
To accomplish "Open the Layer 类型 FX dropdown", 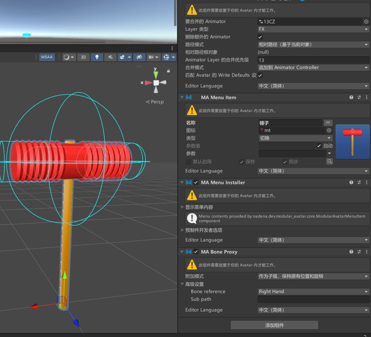I will pyautogui.click(x=313, y=29).
